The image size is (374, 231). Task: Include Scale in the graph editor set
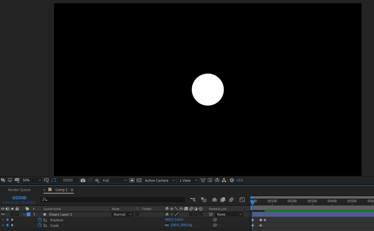coord(45,225)
